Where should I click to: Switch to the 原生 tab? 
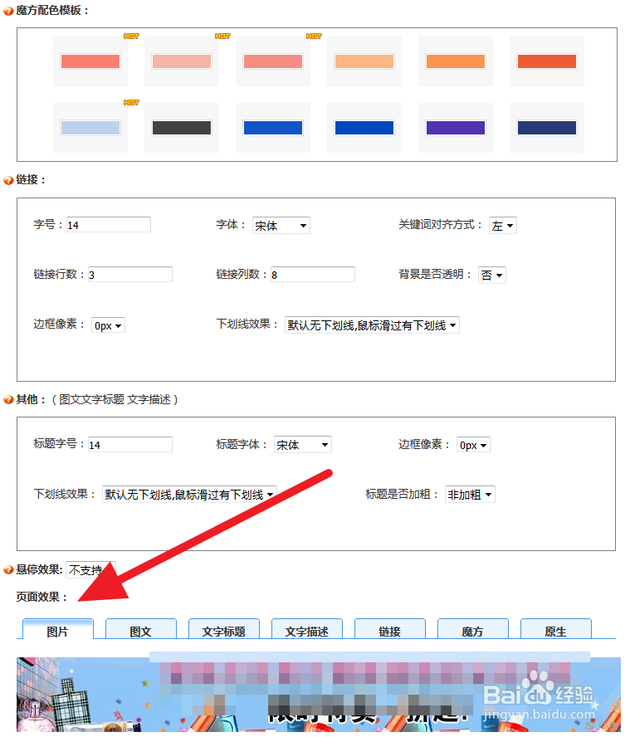pyautogui.click(x=556, y=629)
